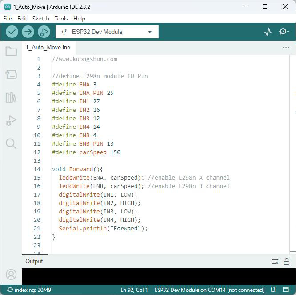Screen dimensions: 296x295
Task: Start debugging with the debug play icon
Action: pos(44,32)
